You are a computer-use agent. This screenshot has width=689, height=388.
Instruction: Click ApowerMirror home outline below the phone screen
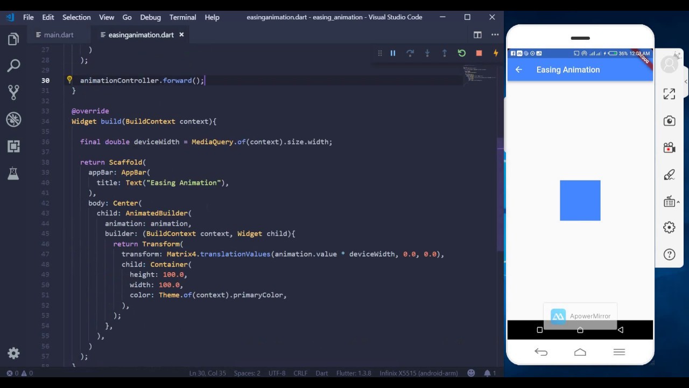pos(580,352)
